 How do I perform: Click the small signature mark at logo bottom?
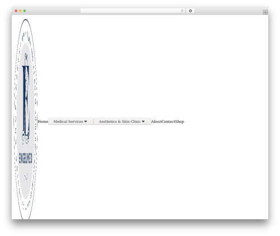coord(26,177)
